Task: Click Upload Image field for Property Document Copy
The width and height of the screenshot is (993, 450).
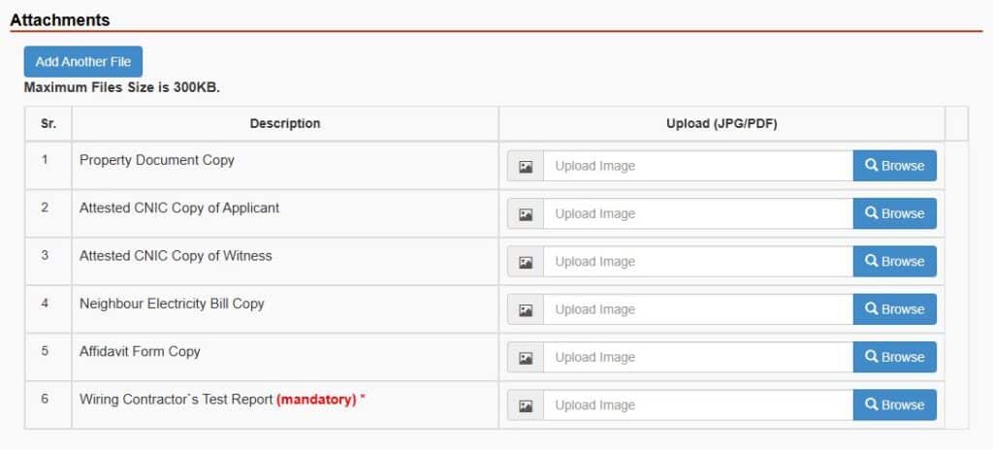Action: click(697, 166)
